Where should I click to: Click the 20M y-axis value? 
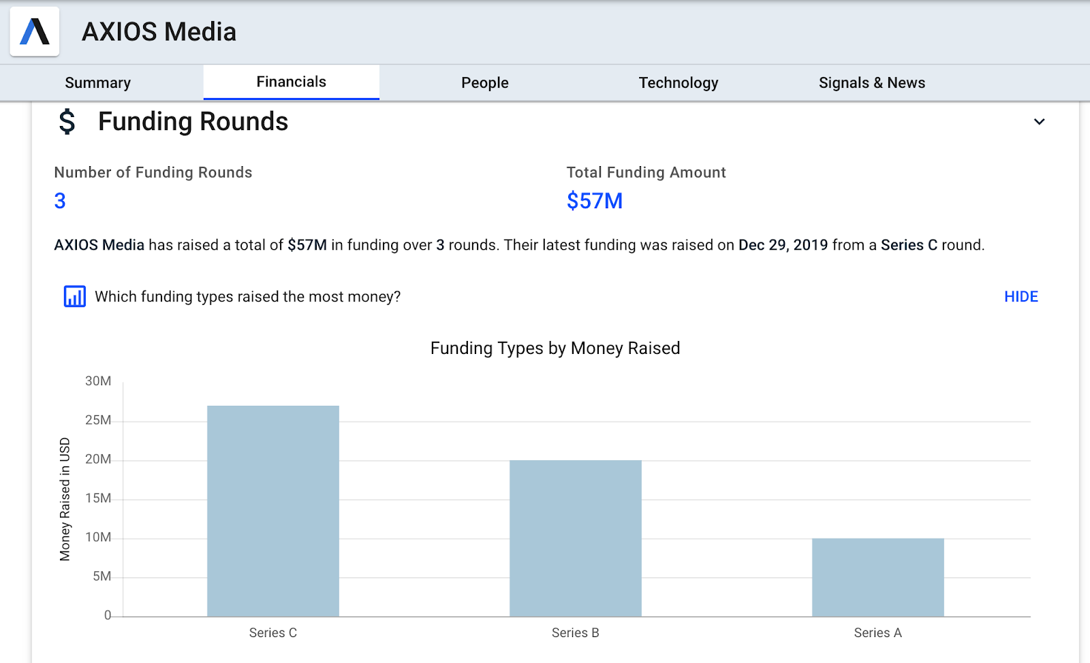[98, 459]
